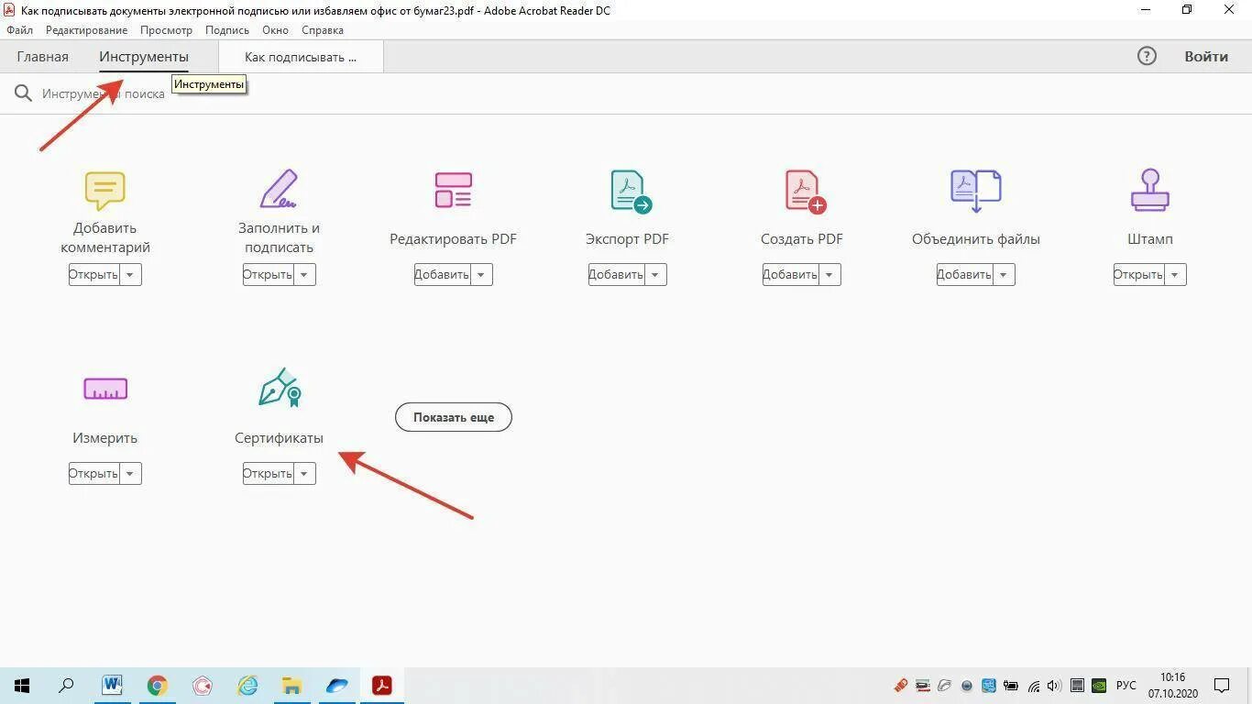Image resolution: width=1252 pixels, height=704 pixels.
Task: Click into the tools search field
Action: tap(104, 93)
